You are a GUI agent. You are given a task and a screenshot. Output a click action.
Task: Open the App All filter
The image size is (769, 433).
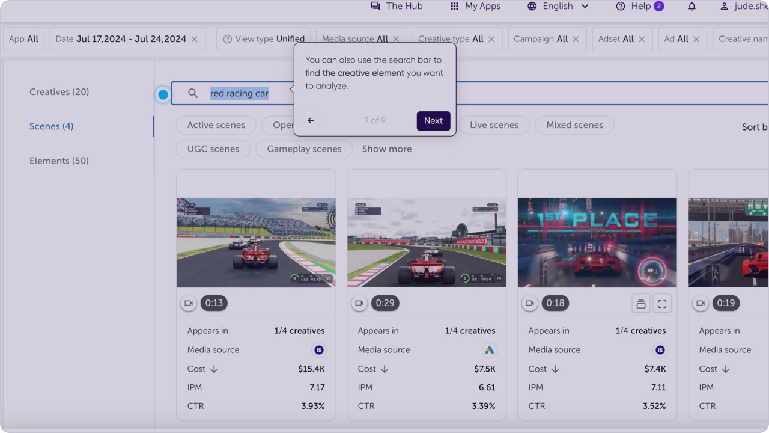coord(23,39)
